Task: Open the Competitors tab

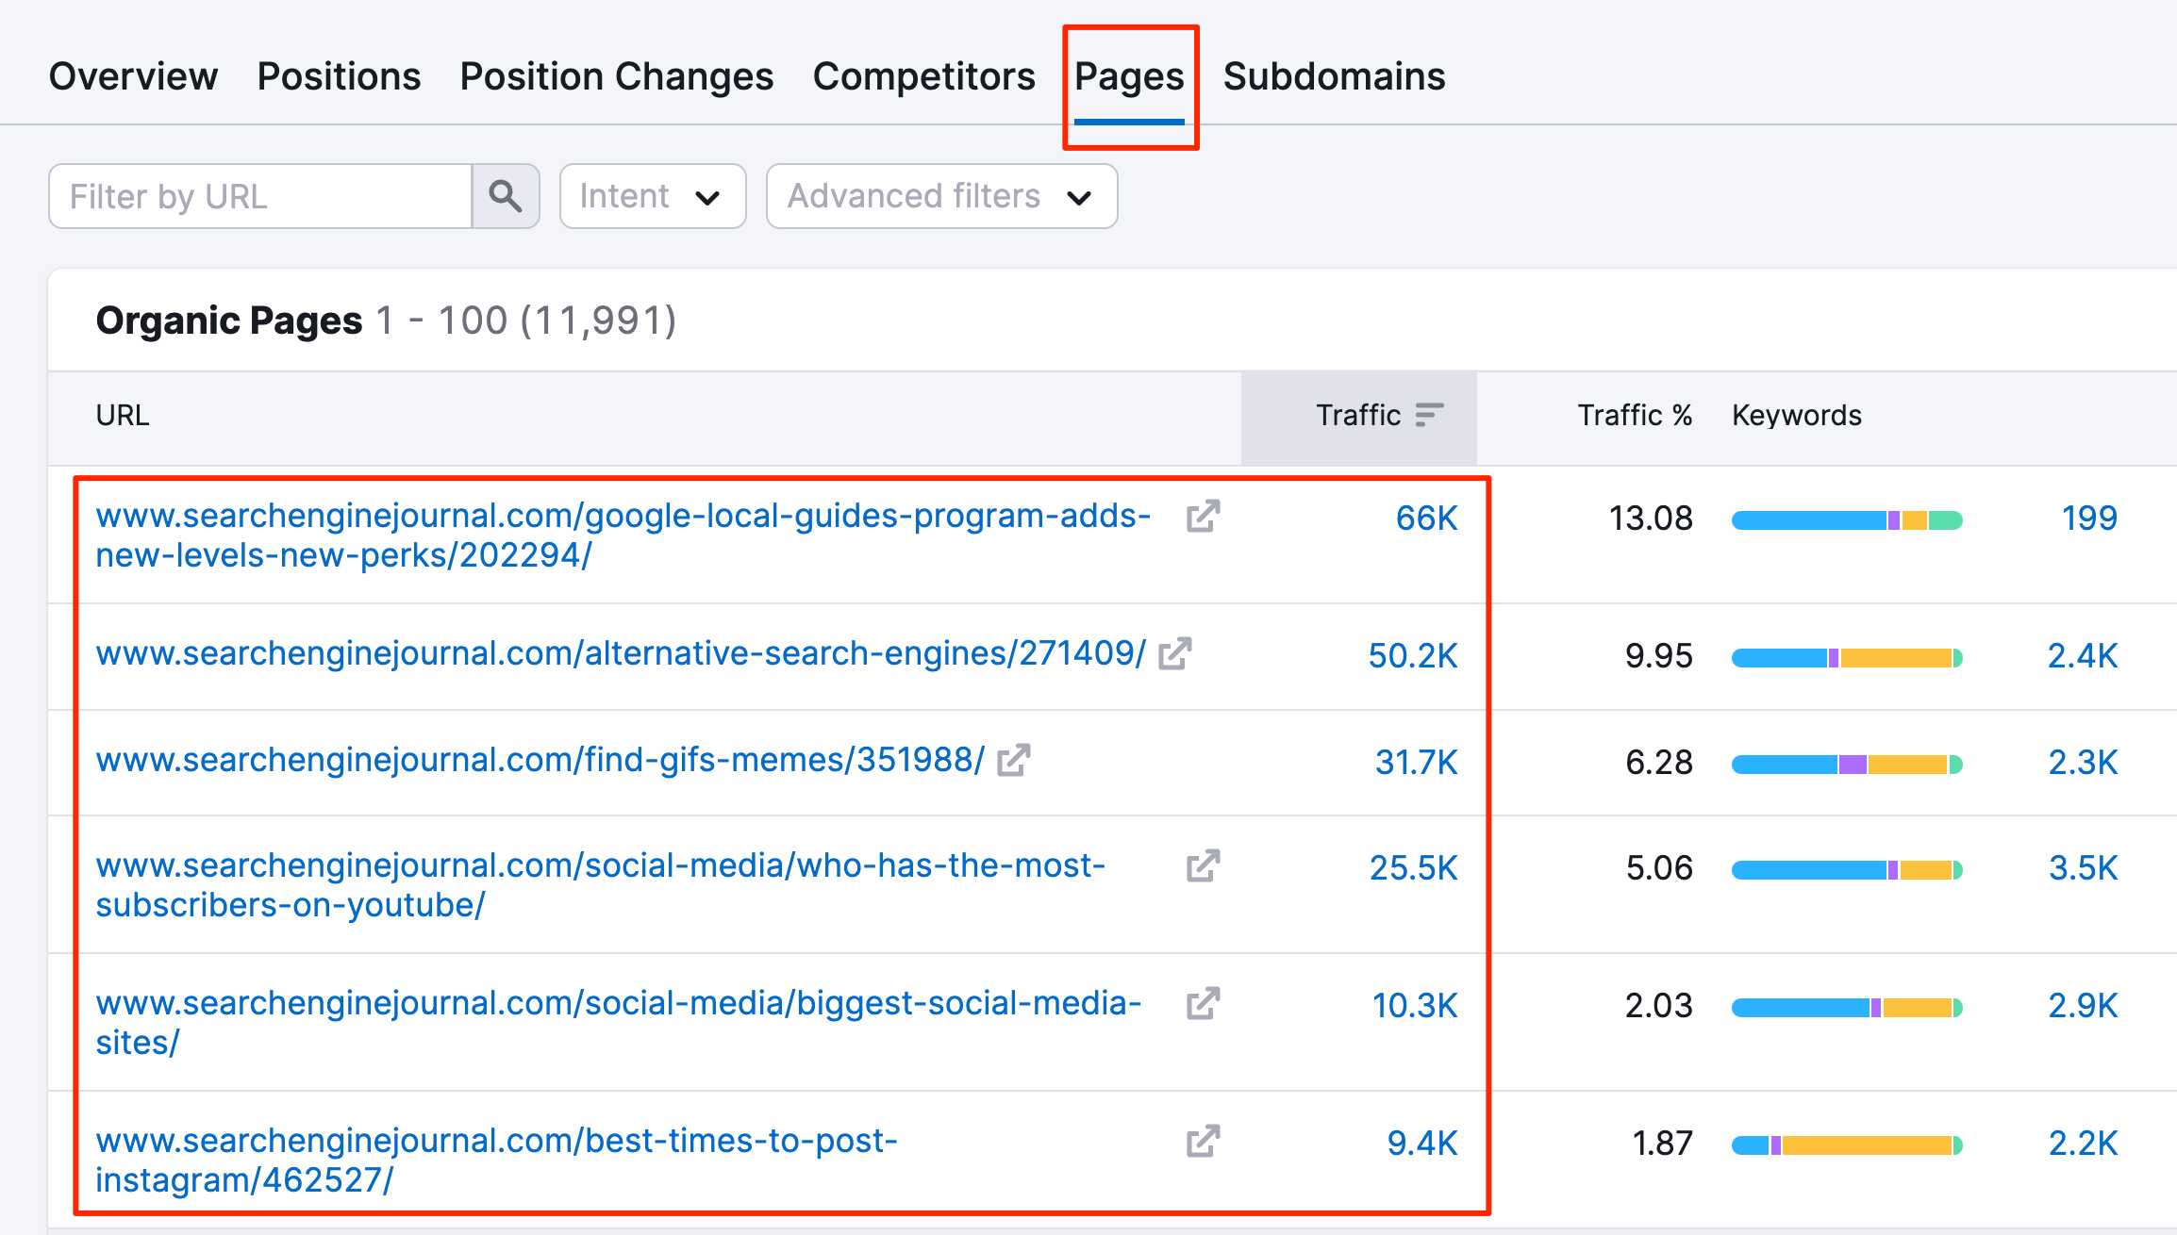Action: pyautogui.click(x=923, y=76)
